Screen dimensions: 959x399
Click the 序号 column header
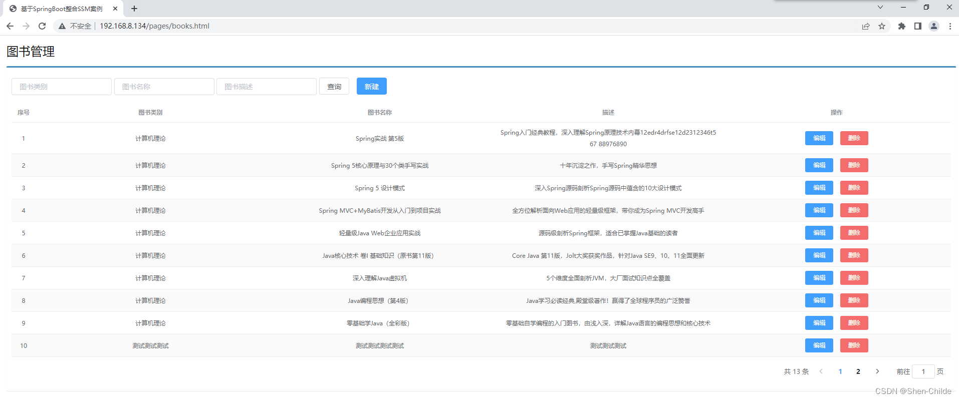(x=24, y=113)
